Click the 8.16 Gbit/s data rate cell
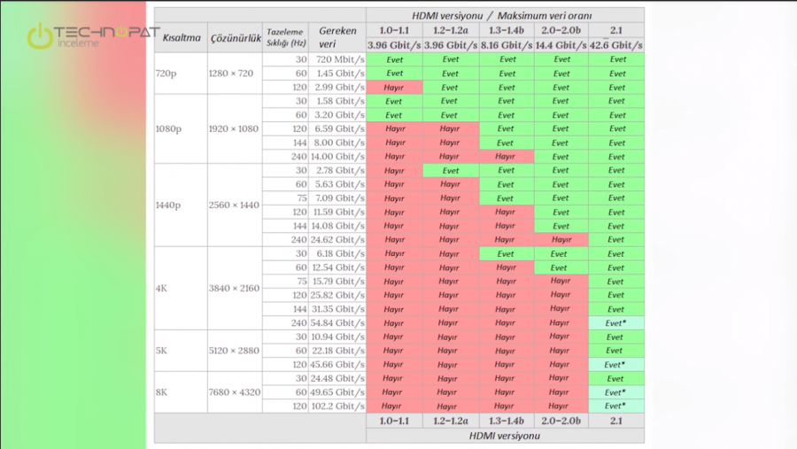This screenshot has width=797, height=449. click(x=507, y=45)
